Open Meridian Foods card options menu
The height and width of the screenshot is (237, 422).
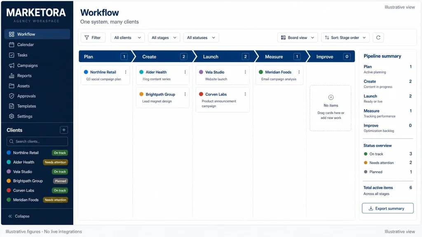pyautogui.click(x=299, y=72)
